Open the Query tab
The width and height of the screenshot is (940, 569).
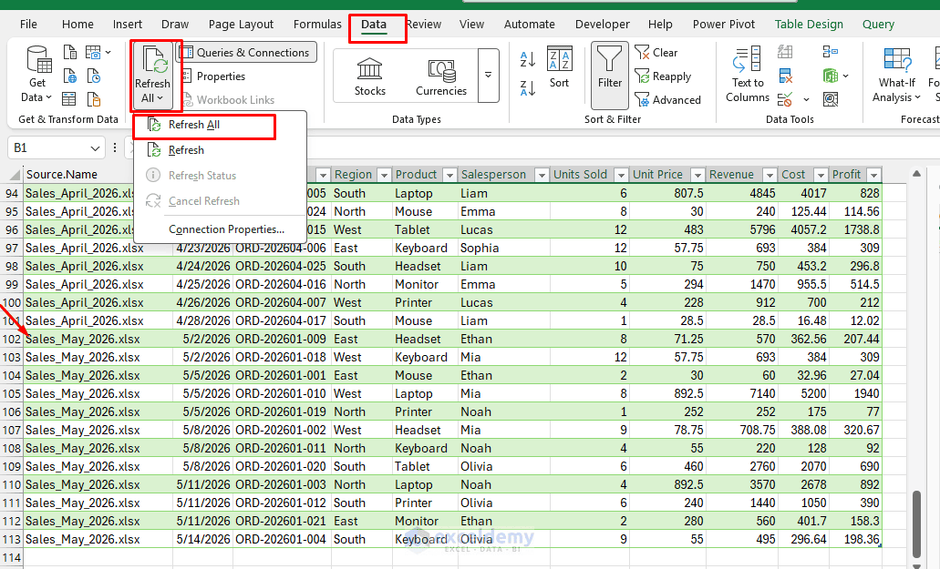[878, 25]
